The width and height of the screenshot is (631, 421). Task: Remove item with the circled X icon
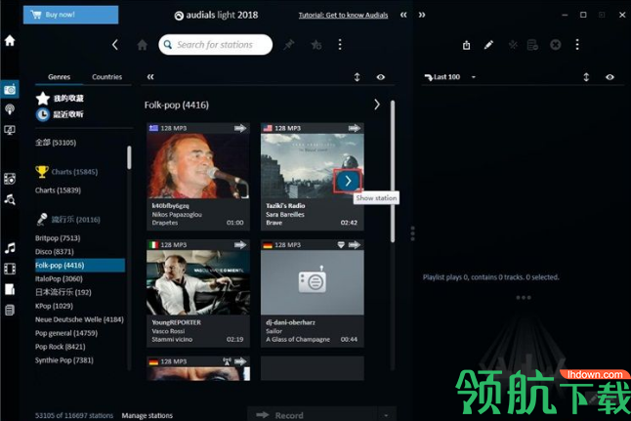tap(556, 45)
